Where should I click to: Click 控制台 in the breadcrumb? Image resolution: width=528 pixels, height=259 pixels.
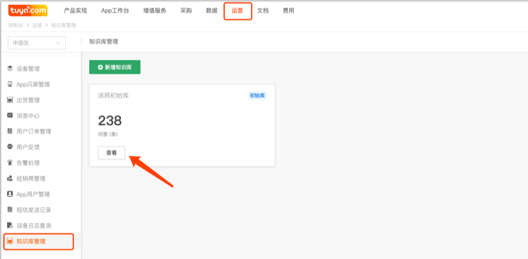pyautogui.click(x=16, y=25)
